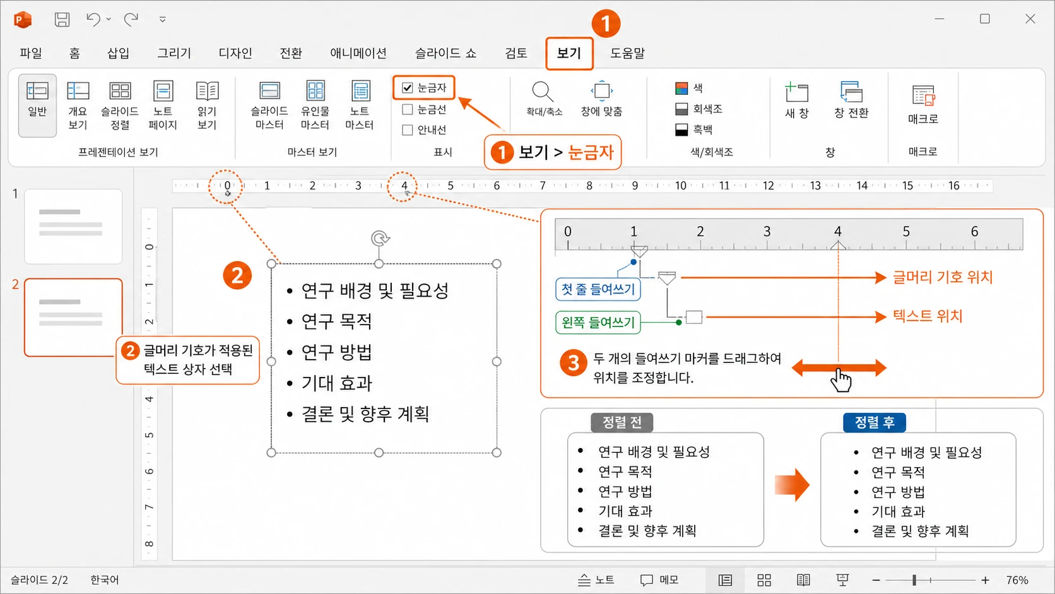The height and width of the screenshot is (594, 1055).
Task: Open the Zoom (확대/축소) dialog
Action: [544, 99]
